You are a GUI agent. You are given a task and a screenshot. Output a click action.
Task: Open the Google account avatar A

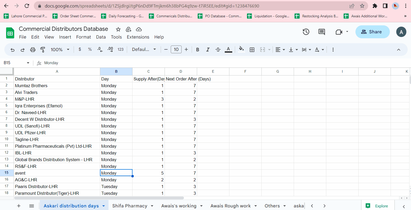[401, 32]
